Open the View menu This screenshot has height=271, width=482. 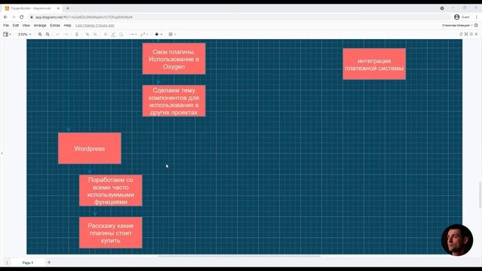[x=26, y=26]
